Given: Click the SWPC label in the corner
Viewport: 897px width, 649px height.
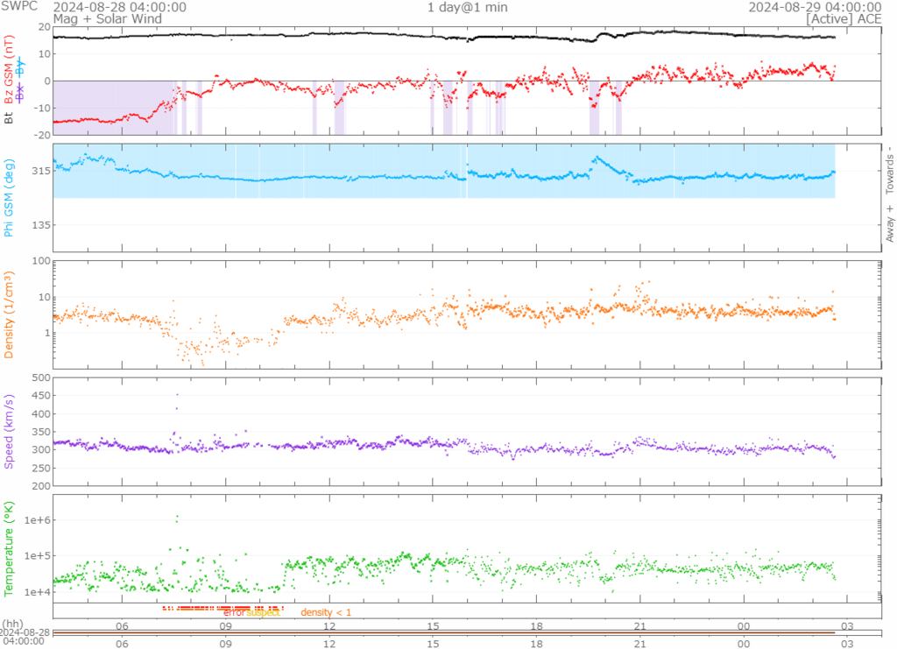Looking at the screenshot, I should point(18,7).
